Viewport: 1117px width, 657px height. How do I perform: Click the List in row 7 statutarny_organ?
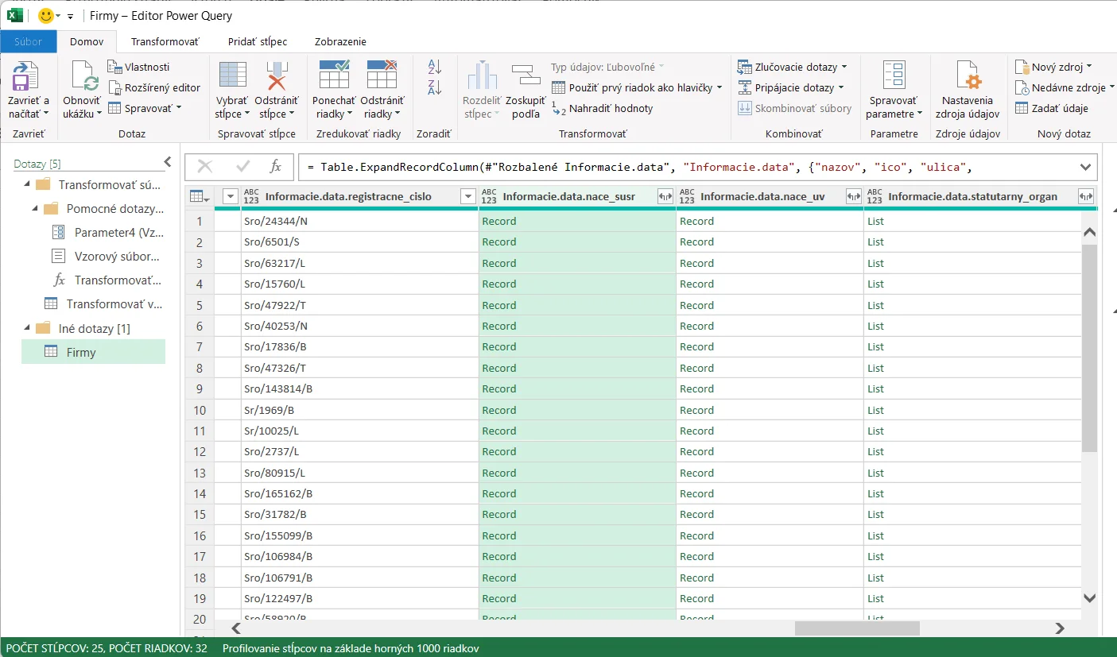972,346
